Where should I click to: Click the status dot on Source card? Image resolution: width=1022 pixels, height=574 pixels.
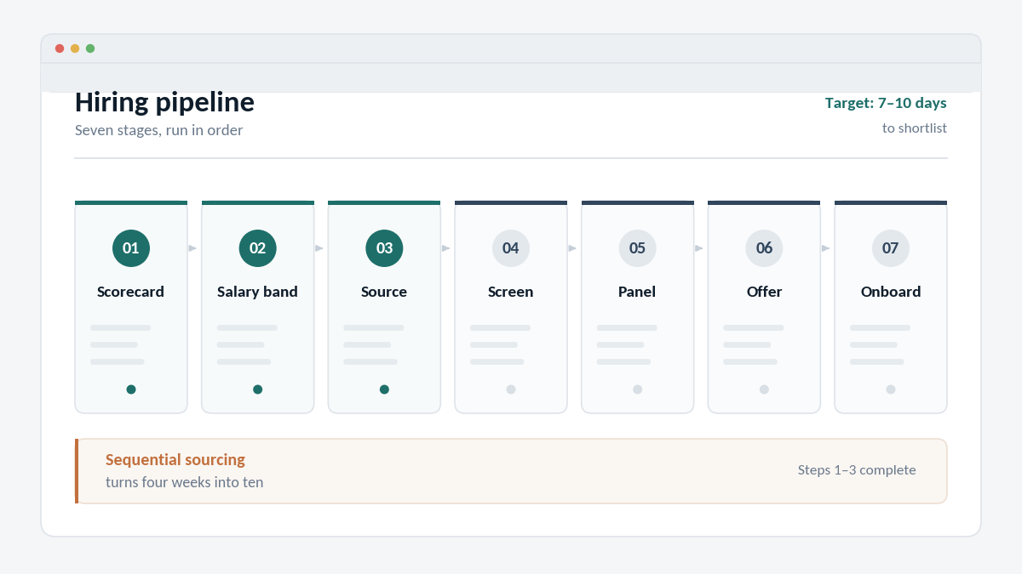coord(384,389)
